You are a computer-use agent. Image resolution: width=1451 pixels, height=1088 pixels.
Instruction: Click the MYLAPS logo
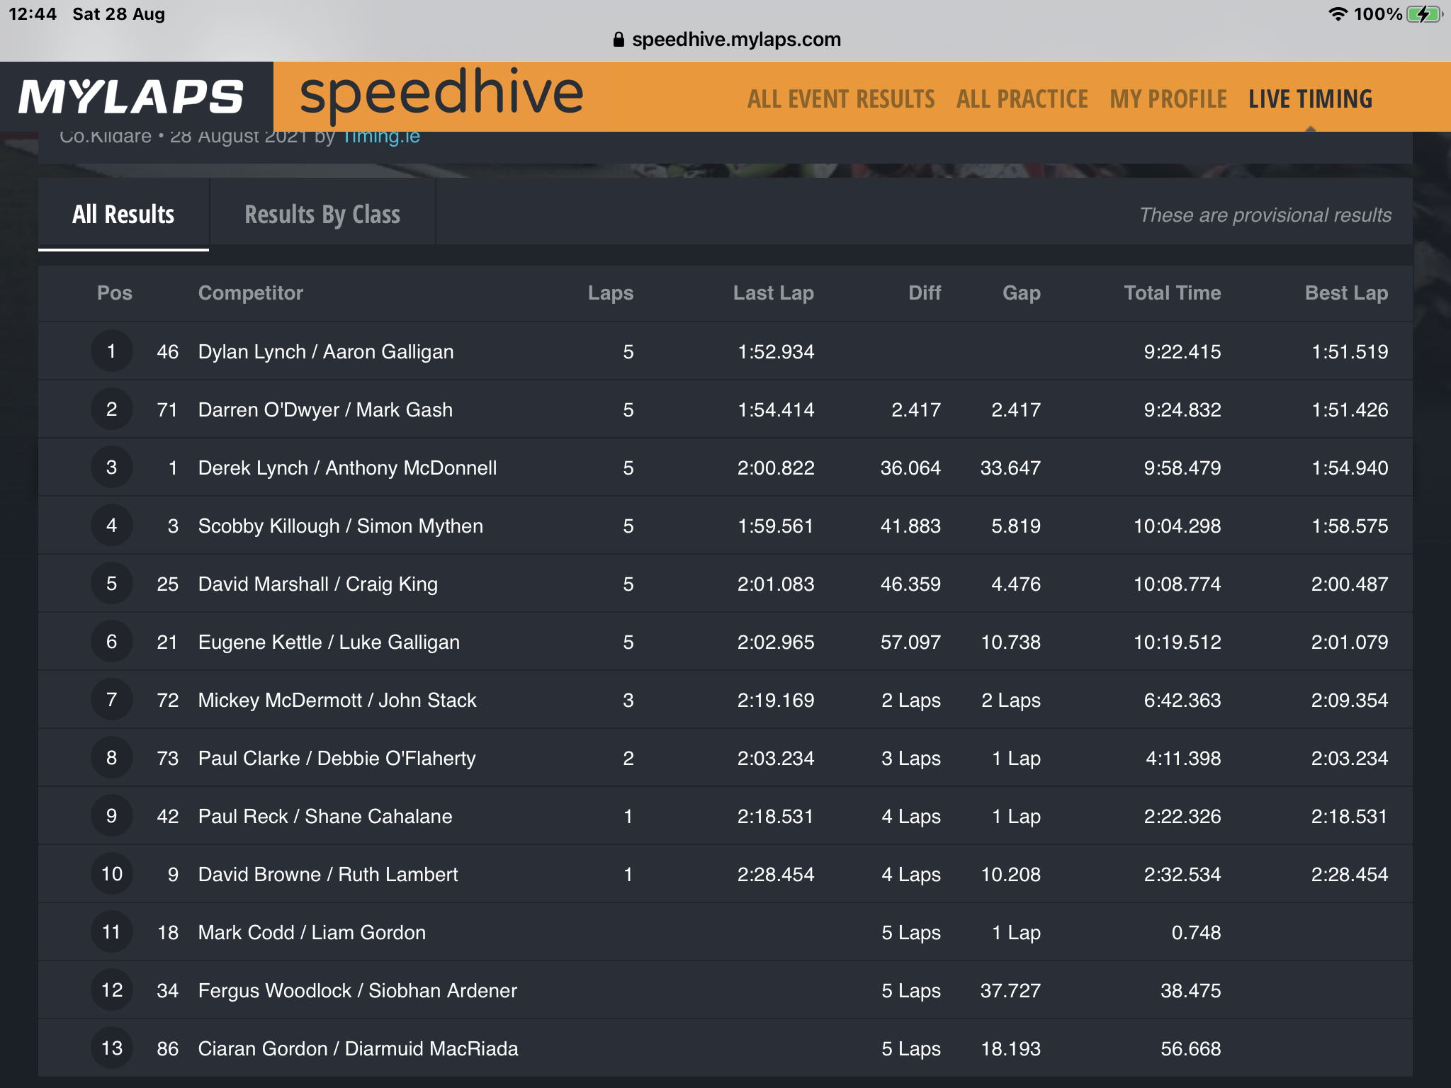[131, 97]
